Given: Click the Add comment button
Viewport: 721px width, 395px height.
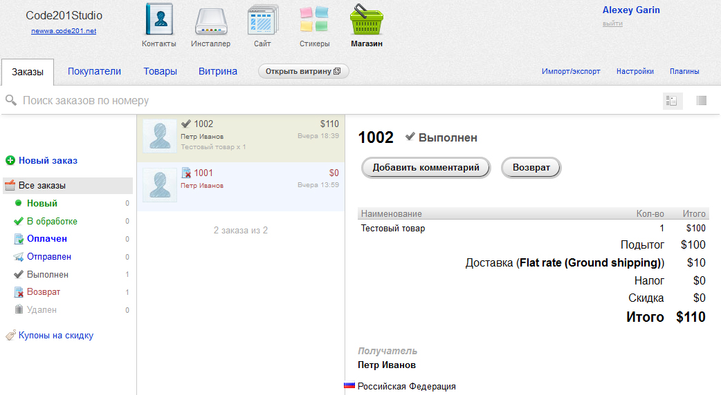Looking at the screenshot, I should pos(426,168).
